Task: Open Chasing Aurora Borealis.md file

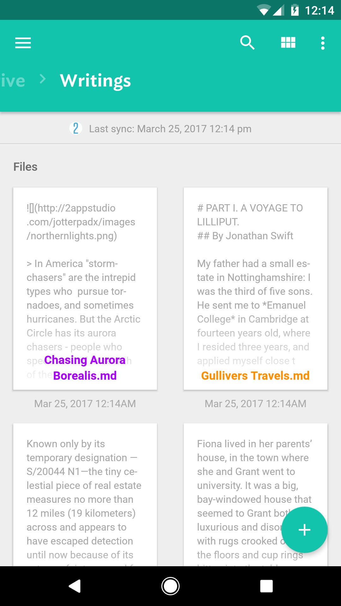Action: coord(85,288)
